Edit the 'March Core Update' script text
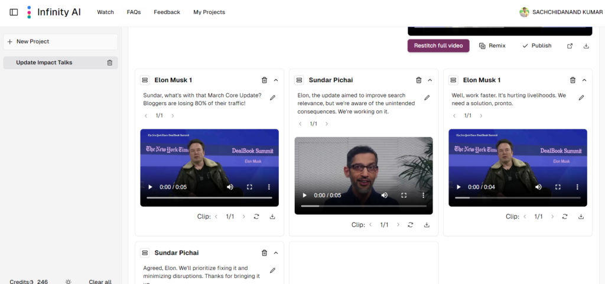This screenshot has width=605, height=284. pos(272,98)
